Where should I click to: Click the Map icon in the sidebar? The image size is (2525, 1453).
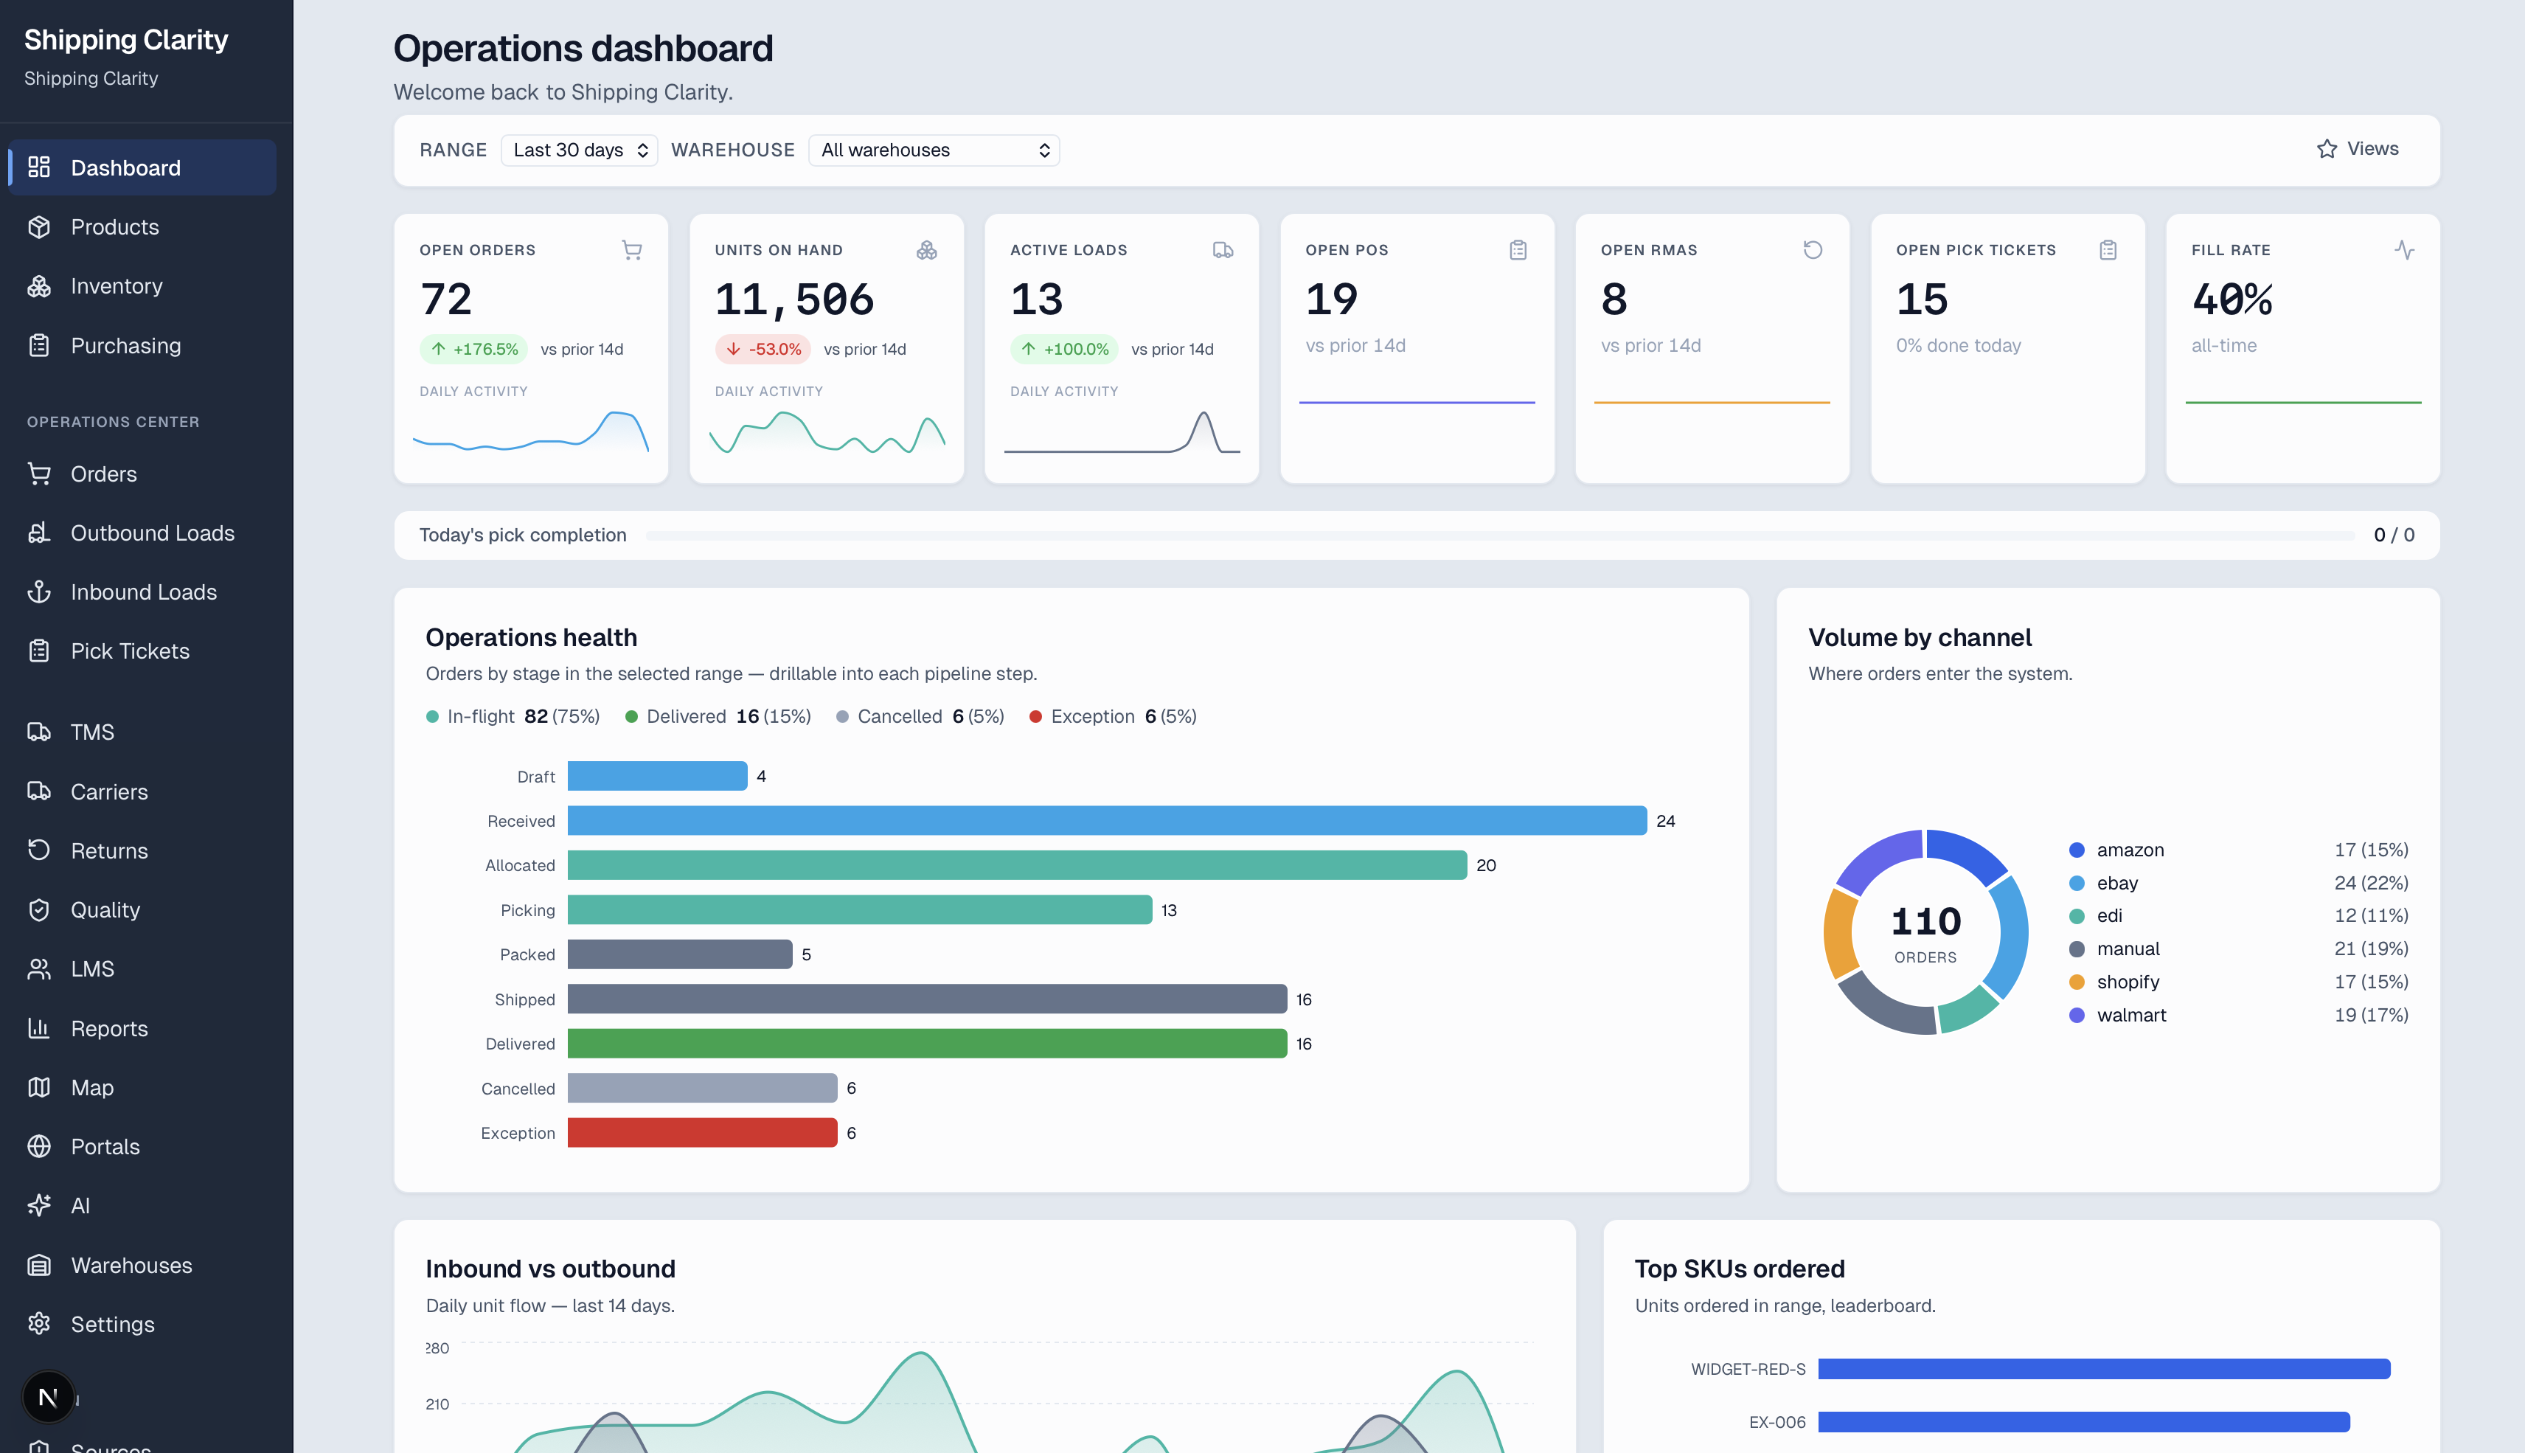tap(39, 1088)
